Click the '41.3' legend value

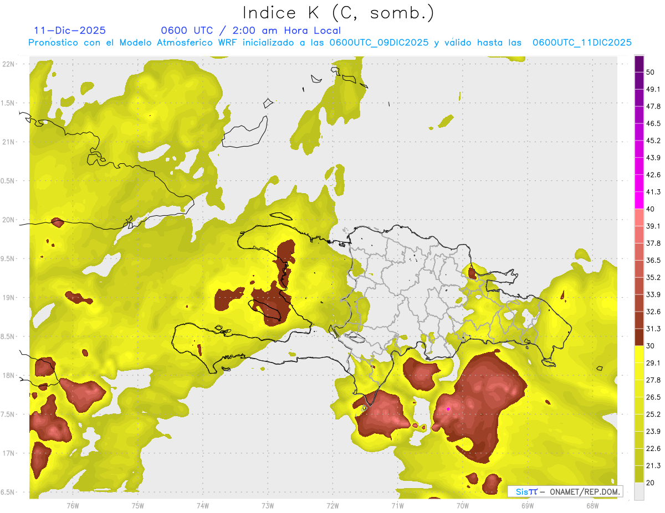[x=653, y=192]
